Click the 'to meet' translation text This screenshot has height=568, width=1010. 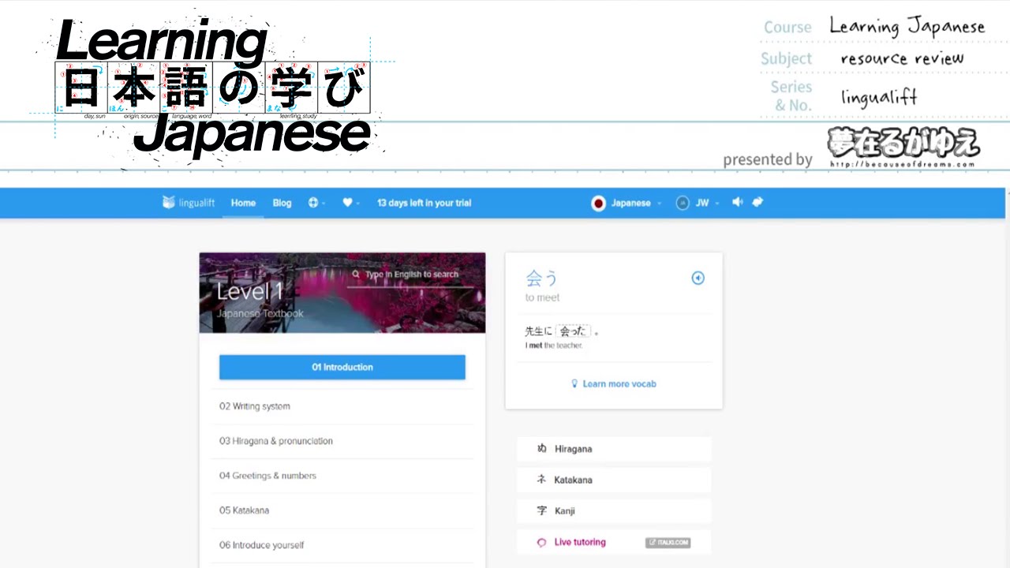point(542,297)
